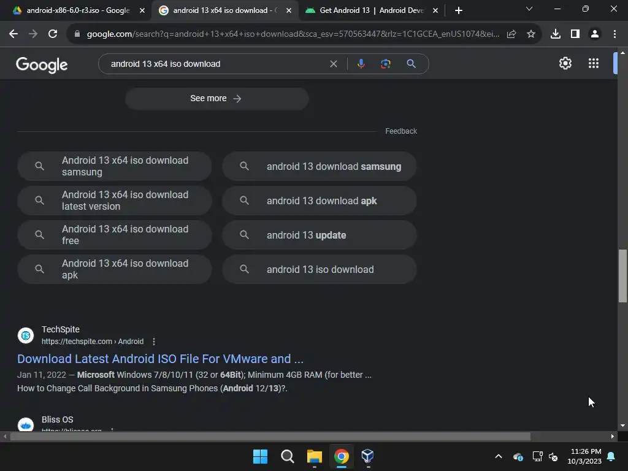The height and width of the screenshot is (471, 628).
Task: Open Google quick settings gear
Action: (565, 63)
